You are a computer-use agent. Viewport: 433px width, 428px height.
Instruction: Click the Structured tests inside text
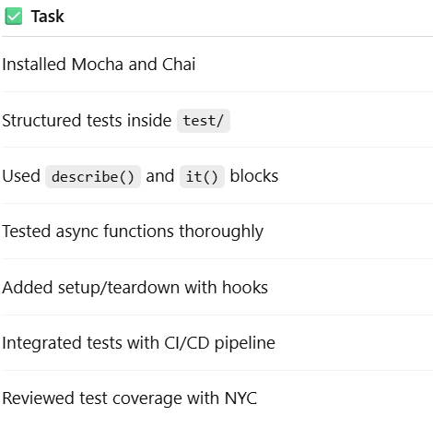tap(87, 120)
